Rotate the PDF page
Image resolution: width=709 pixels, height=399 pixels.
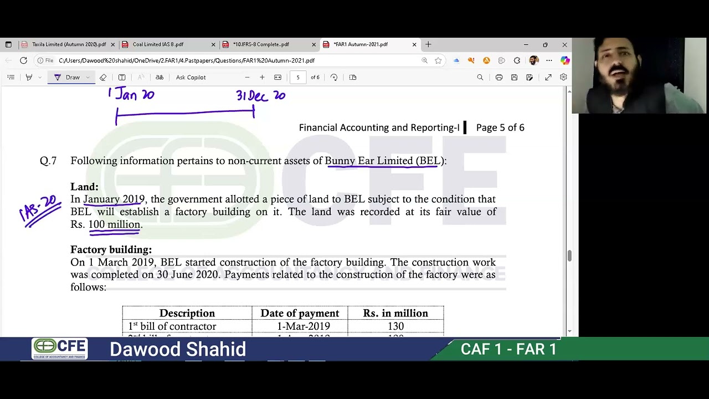pyautogui.click(x=334, y=78)
